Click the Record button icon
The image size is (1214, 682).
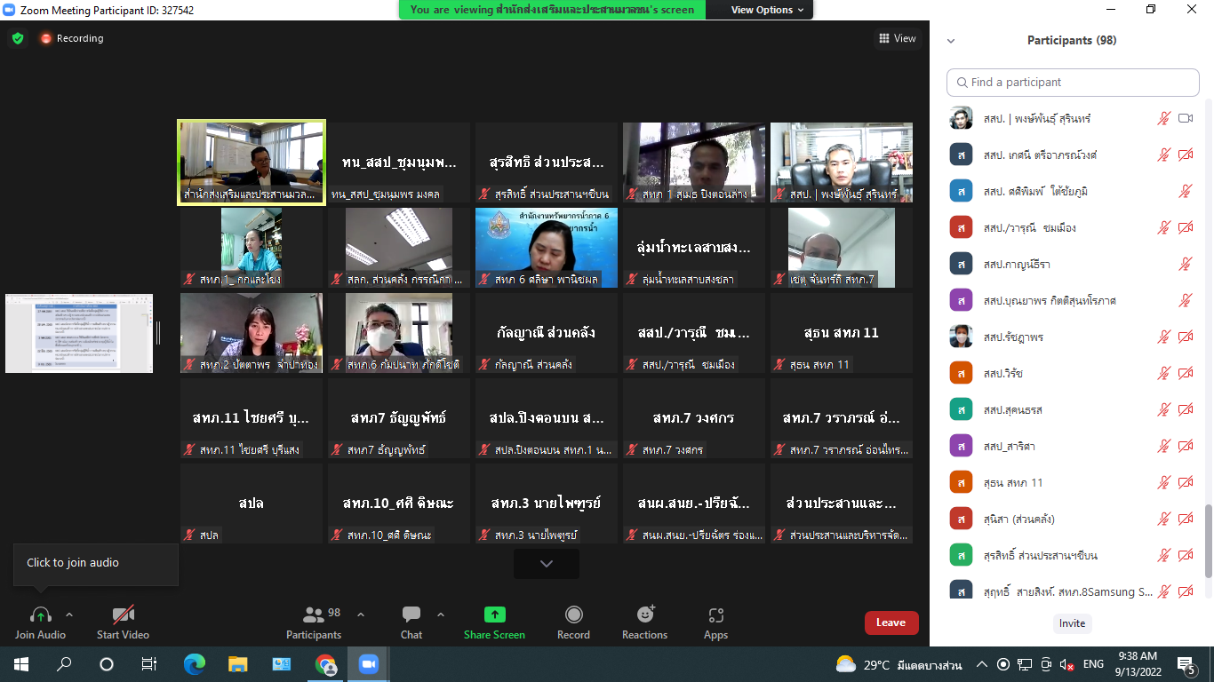(x=573, y=615)
